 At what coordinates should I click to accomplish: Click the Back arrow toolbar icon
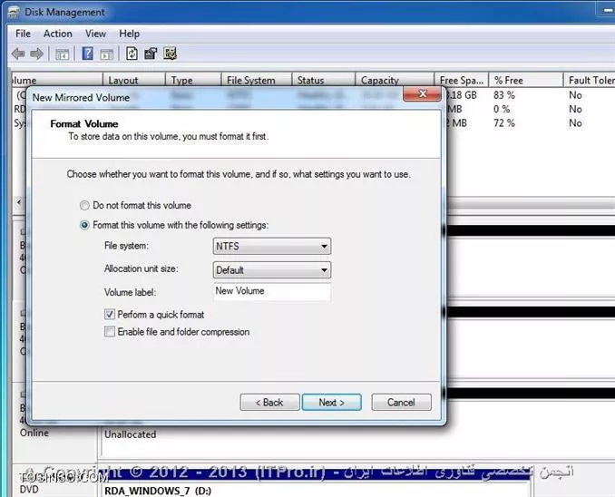(18, 54)
